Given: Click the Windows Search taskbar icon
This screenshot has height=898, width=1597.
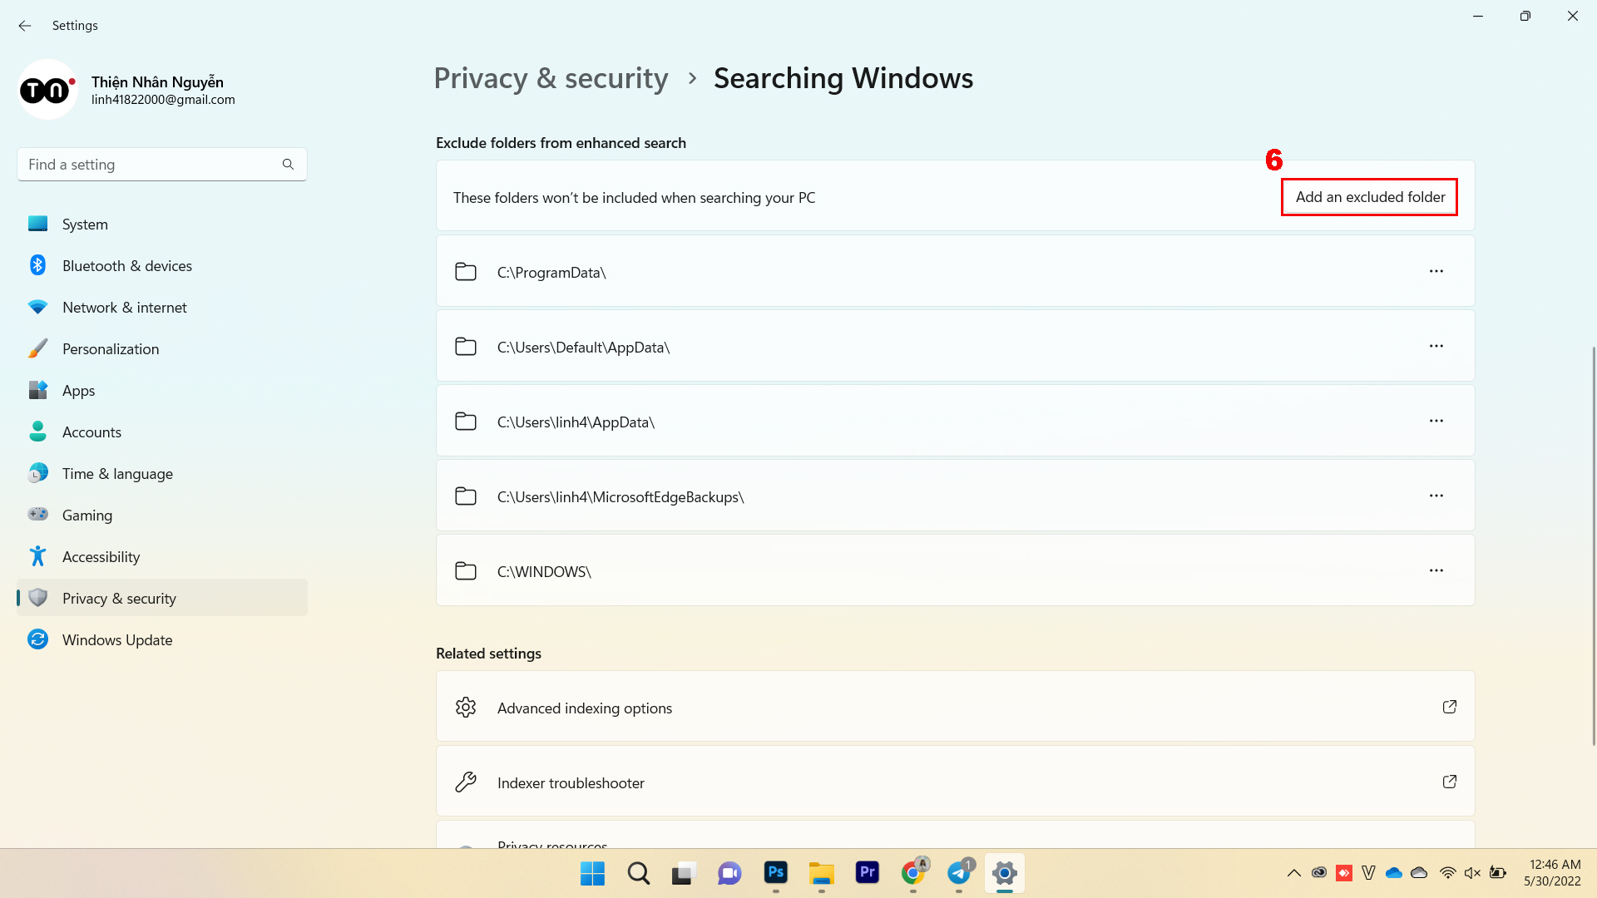Looking at the screenshot, I should pos(638,873).
